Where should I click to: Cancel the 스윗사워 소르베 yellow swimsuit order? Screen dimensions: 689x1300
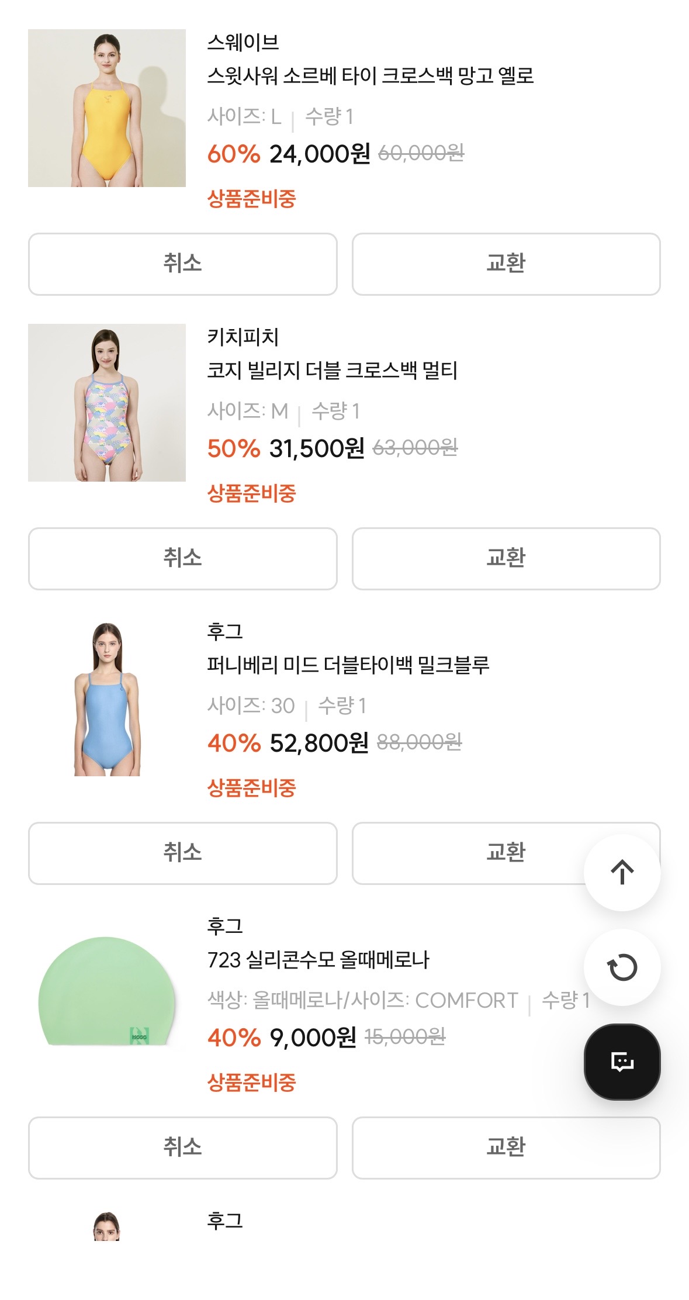(182, 264)
